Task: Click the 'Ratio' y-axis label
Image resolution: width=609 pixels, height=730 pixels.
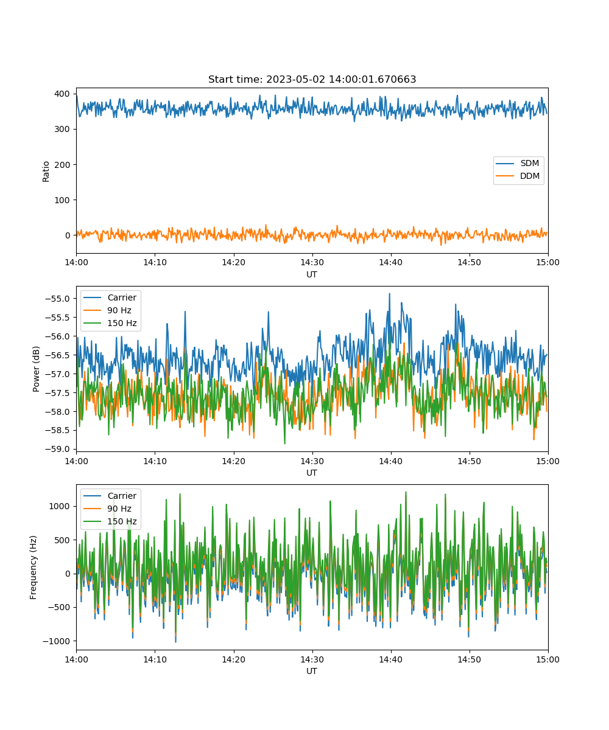Action: (x=46, y=171)
